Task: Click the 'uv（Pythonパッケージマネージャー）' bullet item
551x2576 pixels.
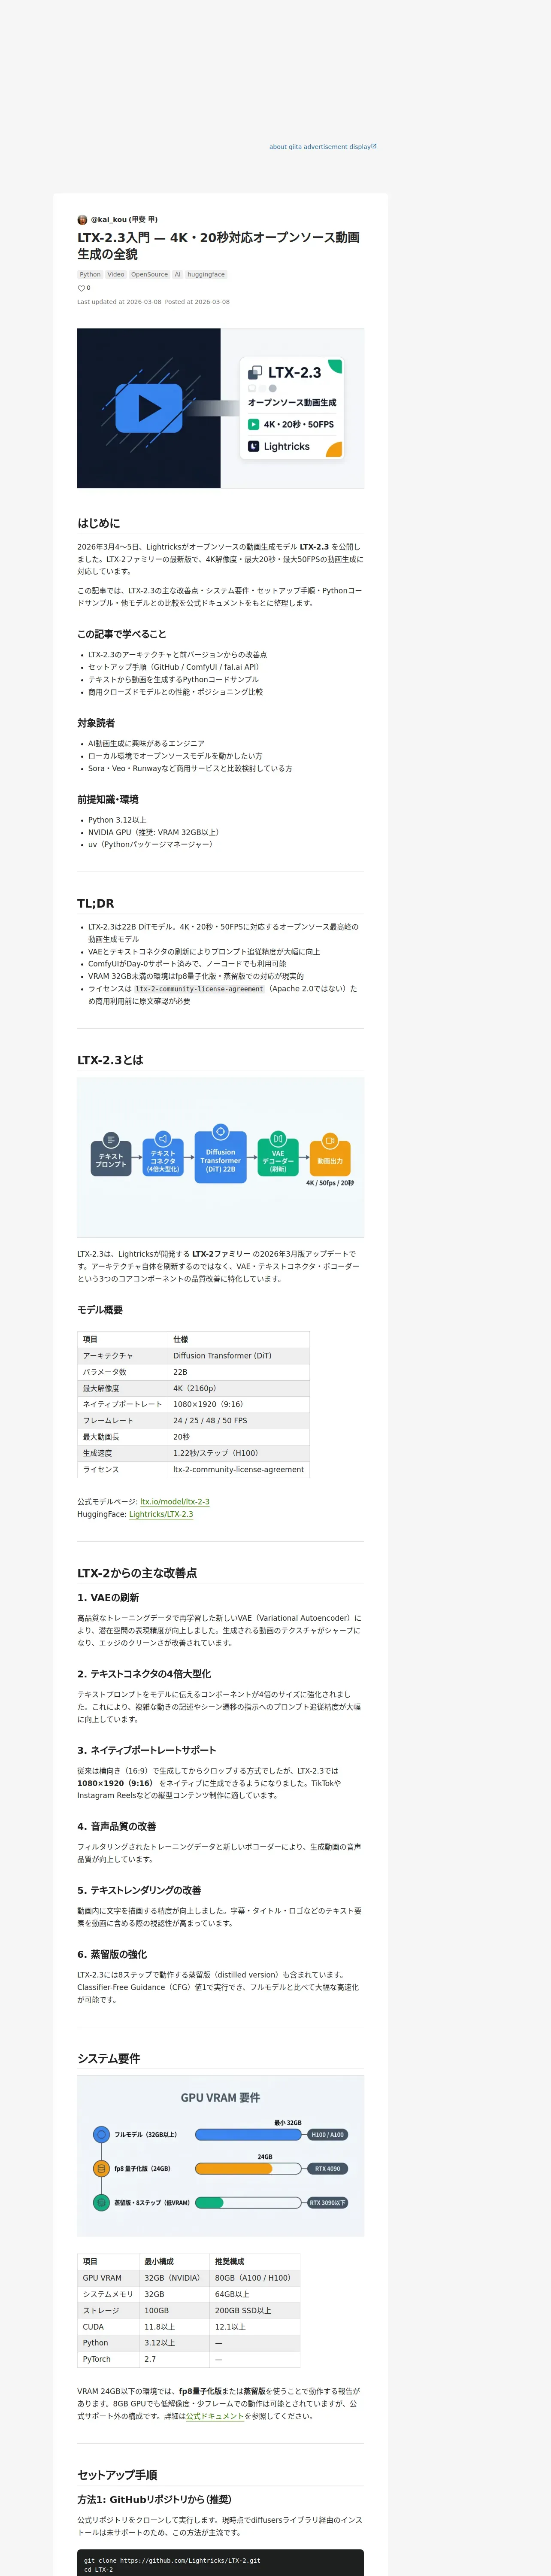Action: (150, 844)
